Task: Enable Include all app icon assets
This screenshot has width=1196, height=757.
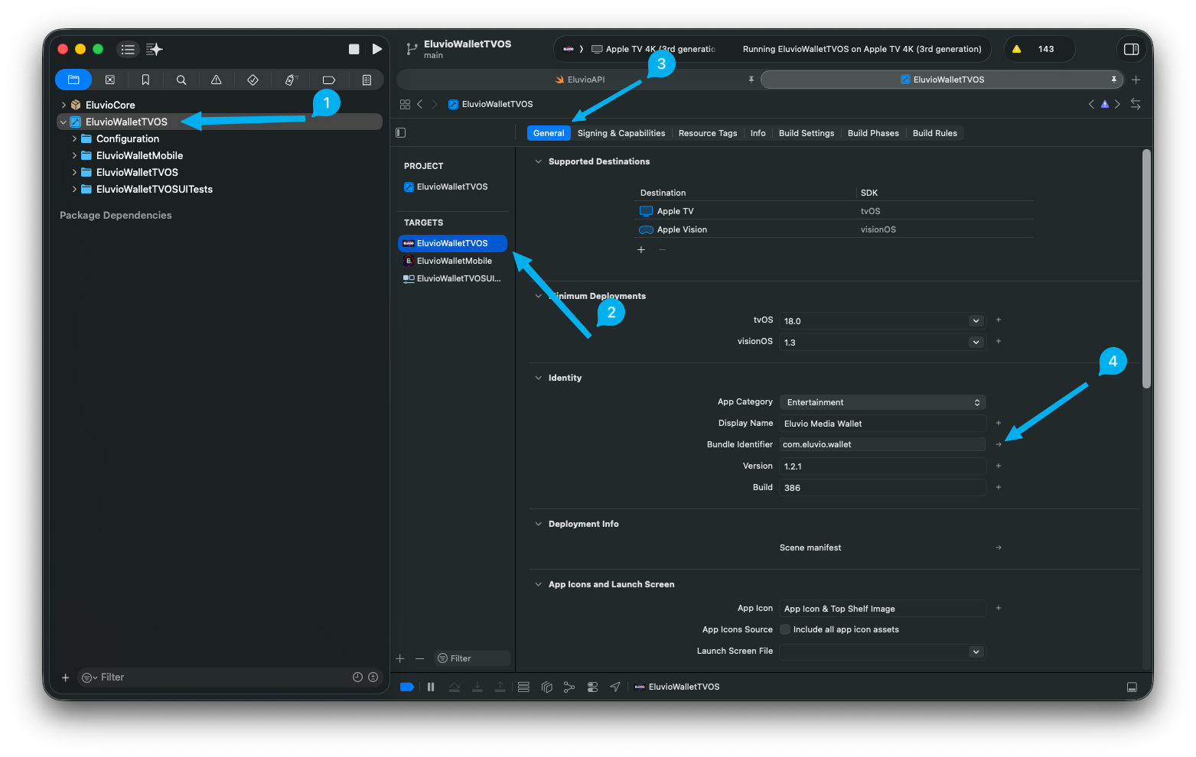Action: pos(785,629)
